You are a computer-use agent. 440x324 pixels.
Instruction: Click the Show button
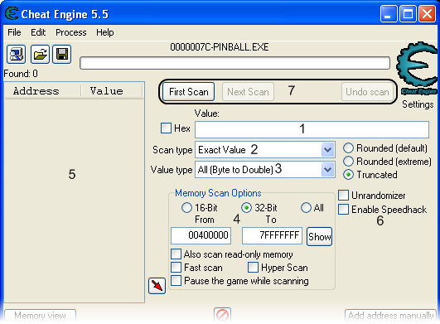pyautogui.click(x=319, y=237)
